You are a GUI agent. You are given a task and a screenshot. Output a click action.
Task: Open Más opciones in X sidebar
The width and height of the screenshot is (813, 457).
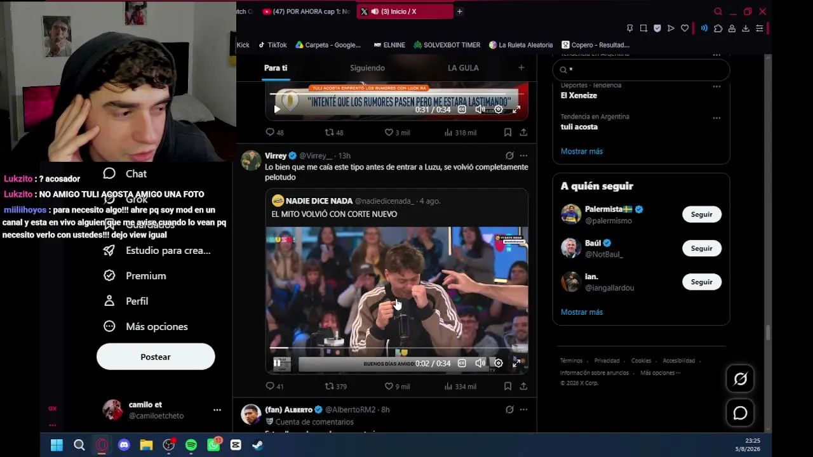click(145, 326)
